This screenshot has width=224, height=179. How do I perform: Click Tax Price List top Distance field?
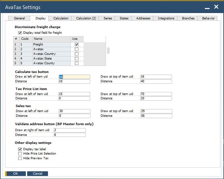[x=156, y=98]
